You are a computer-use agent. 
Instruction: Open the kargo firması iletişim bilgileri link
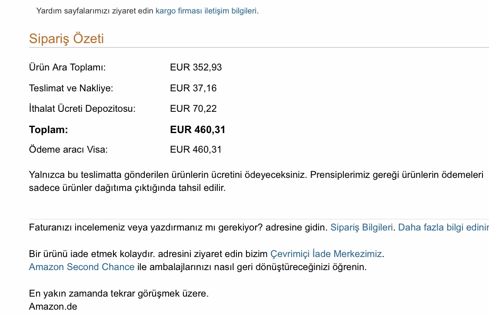coord(206,11)
